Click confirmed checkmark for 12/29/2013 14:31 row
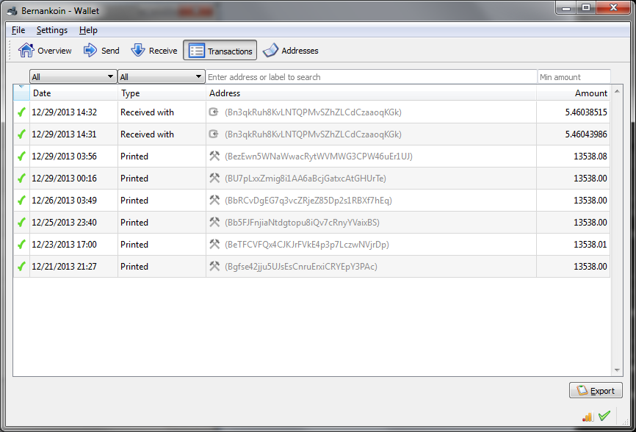This screenshot has width=636, height=432. pos(21,134)
